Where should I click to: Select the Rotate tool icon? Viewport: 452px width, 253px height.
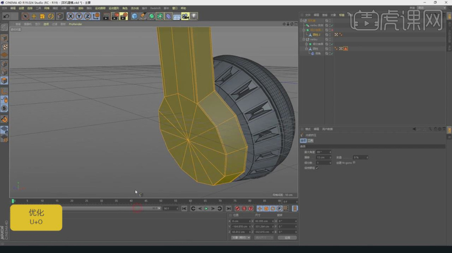(x=51, y=16)
